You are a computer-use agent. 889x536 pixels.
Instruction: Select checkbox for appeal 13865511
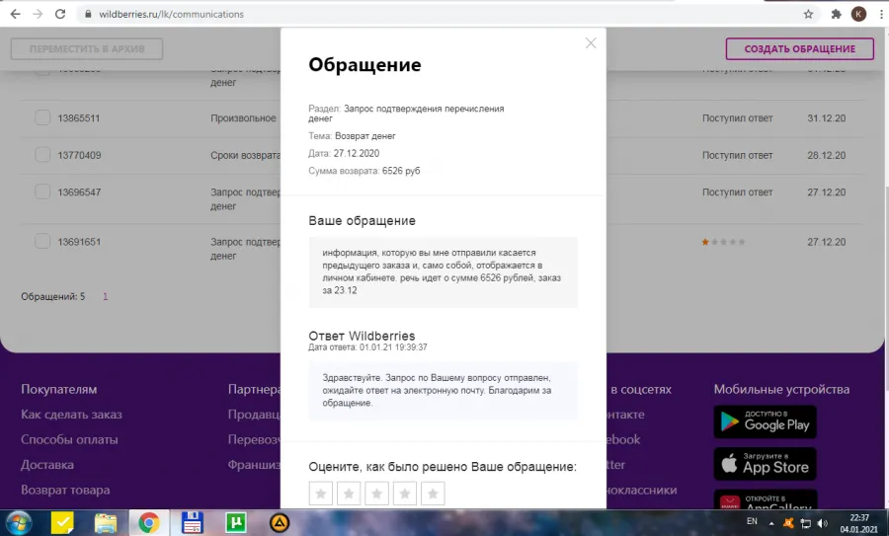(x=42, y=117)
